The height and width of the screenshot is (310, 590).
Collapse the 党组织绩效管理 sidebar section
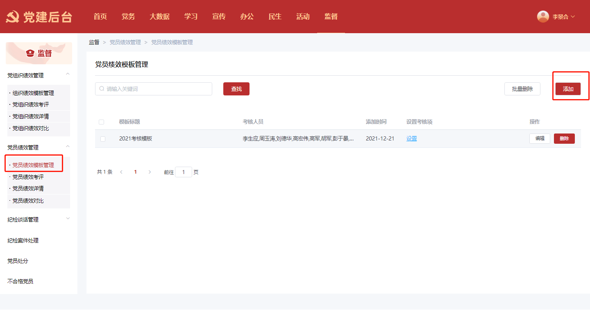click(68, 74)
